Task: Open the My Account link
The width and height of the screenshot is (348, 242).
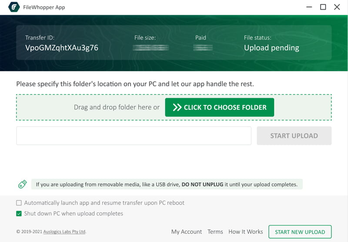Action: tap(187, 232)
